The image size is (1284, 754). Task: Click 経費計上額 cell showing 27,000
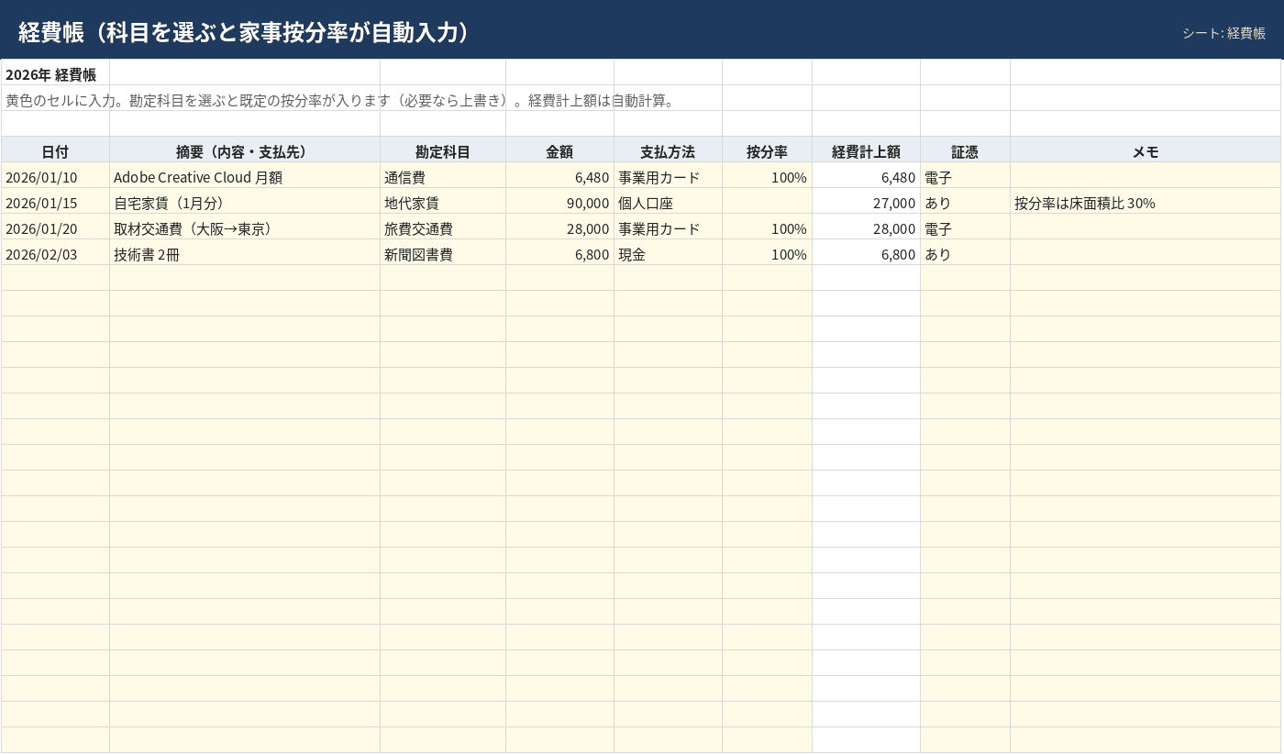click(866, 202)
